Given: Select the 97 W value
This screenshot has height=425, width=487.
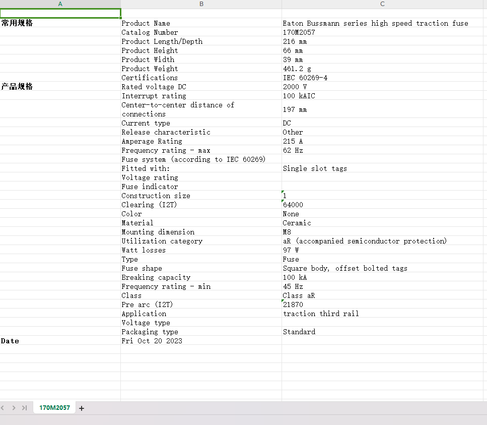Looking at the screenshot, I should coord(382,250).
